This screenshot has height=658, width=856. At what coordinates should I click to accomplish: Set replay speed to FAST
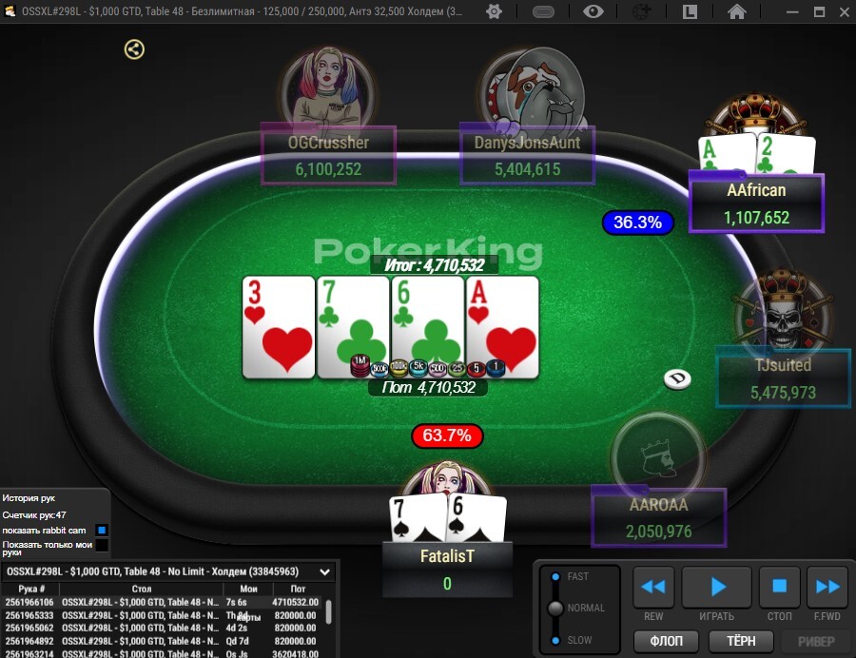555,577
